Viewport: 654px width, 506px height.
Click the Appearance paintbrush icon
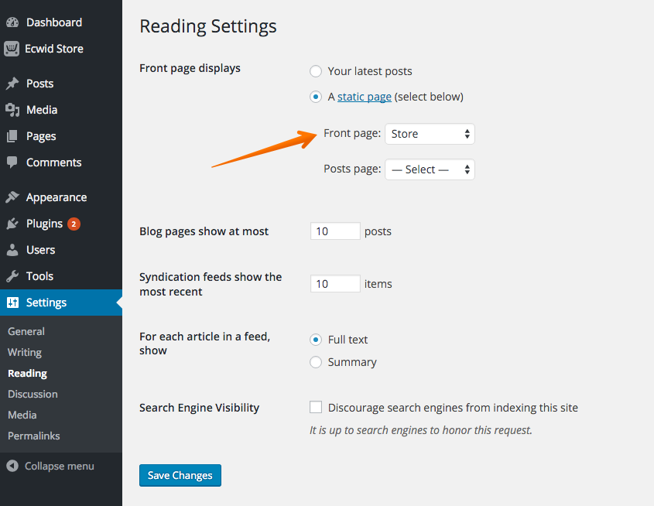tap(12, 197)
